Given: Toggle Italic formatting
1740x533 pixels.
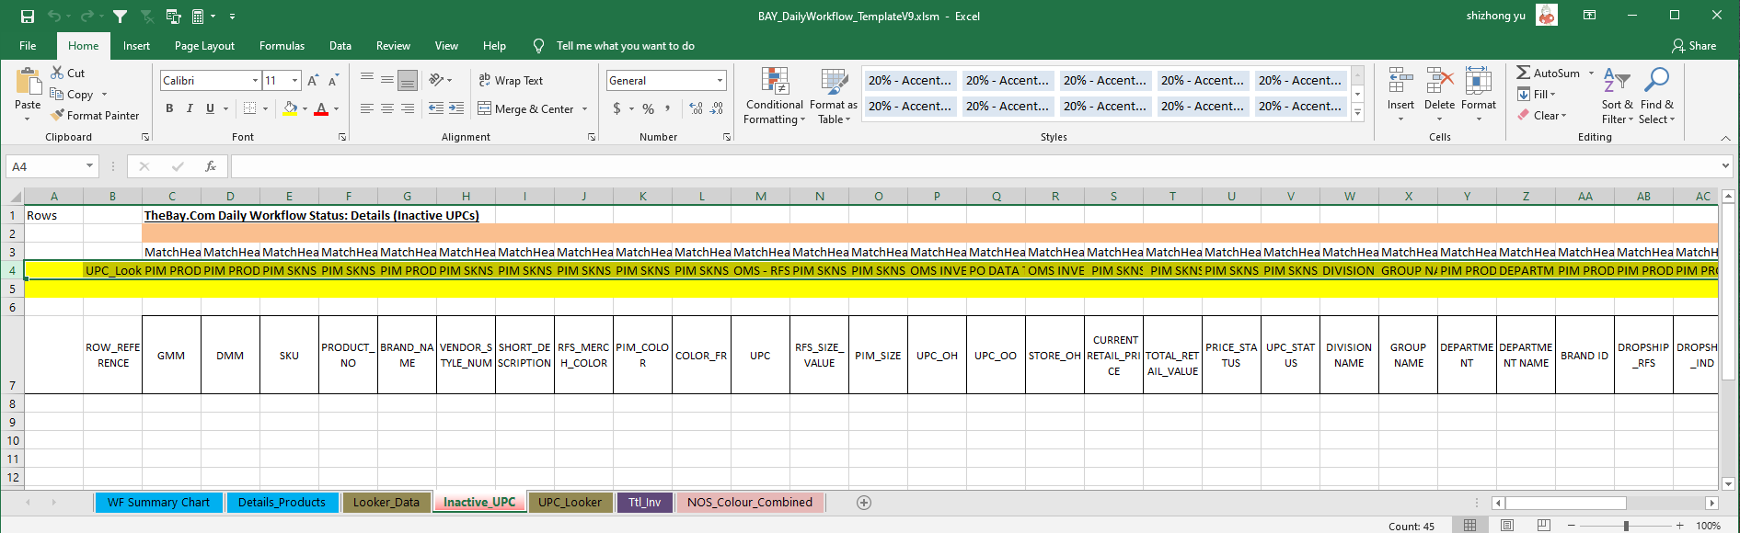Looking at the screenshot, I should coord(190,108).
